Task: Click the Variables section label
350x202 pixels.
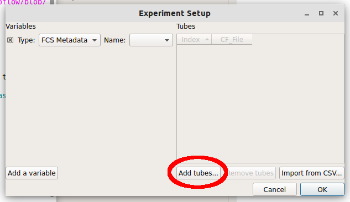Action: pyautogui.click(x=20, y=26)
